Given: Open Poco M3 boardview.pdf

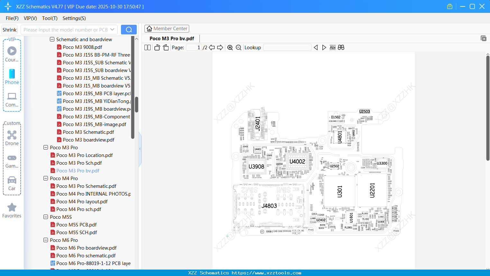Looking at the screenshot, I should [88, 140].
